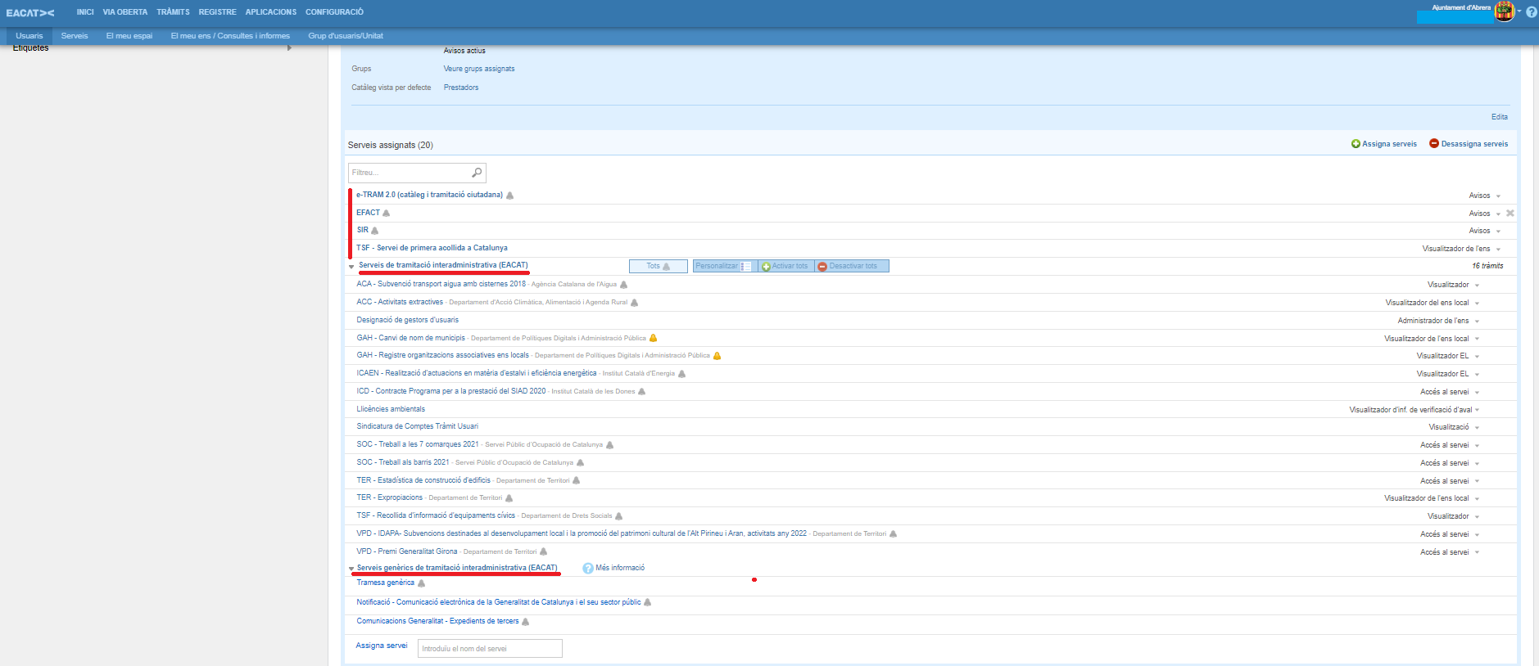Switch to the Serveis tab
The image size is (1539, 666).
click(74, 36)
